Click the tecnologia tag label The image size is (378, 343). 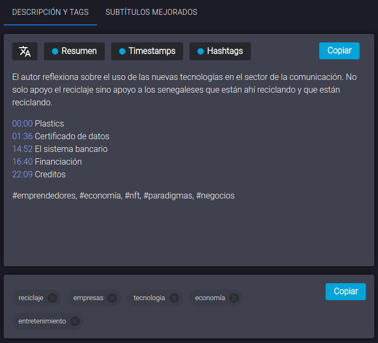coord(149,298)
